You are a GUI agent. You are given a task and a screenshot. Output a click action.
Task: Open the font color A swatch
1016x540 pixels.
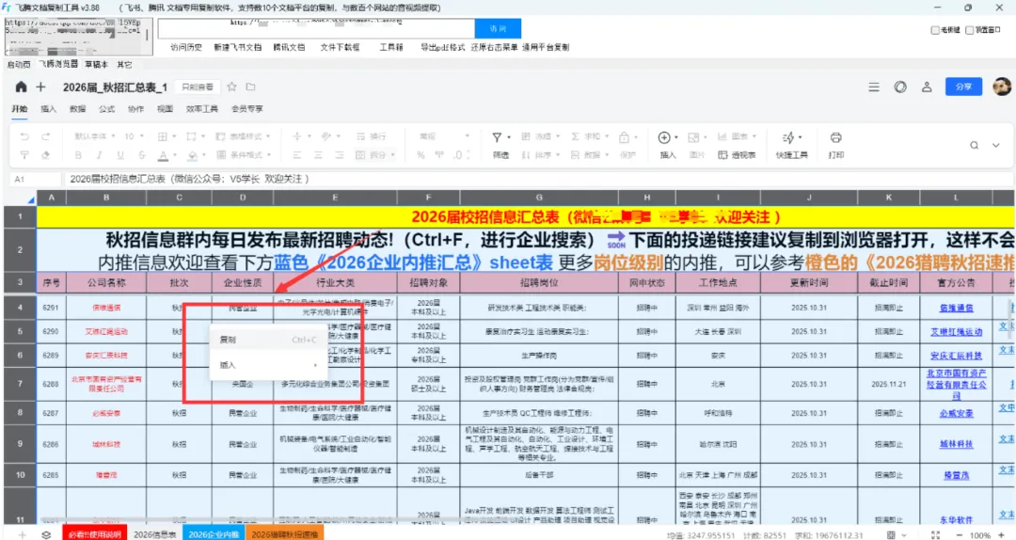tap(166, 155)
